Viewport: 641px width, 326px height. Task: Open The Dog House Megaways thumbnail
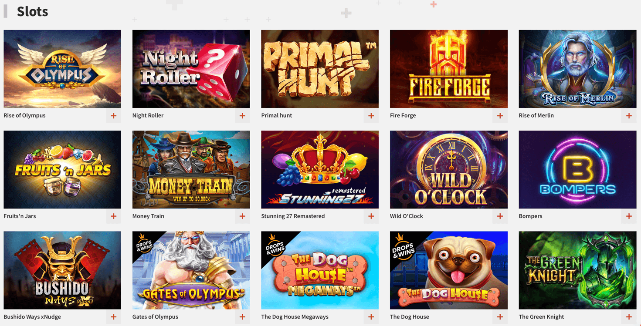coord(320,270)
